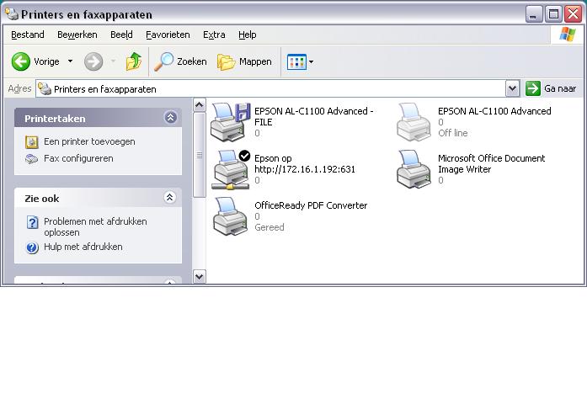Toggle the Mappen folders pane
This screenshot has height=404, width=587.
244,61
